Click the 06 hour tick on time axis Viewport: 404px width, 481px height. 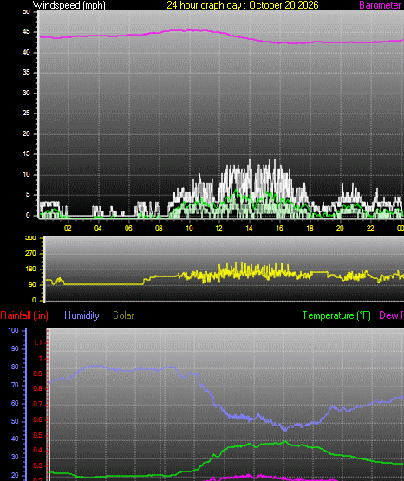point(128,228)
